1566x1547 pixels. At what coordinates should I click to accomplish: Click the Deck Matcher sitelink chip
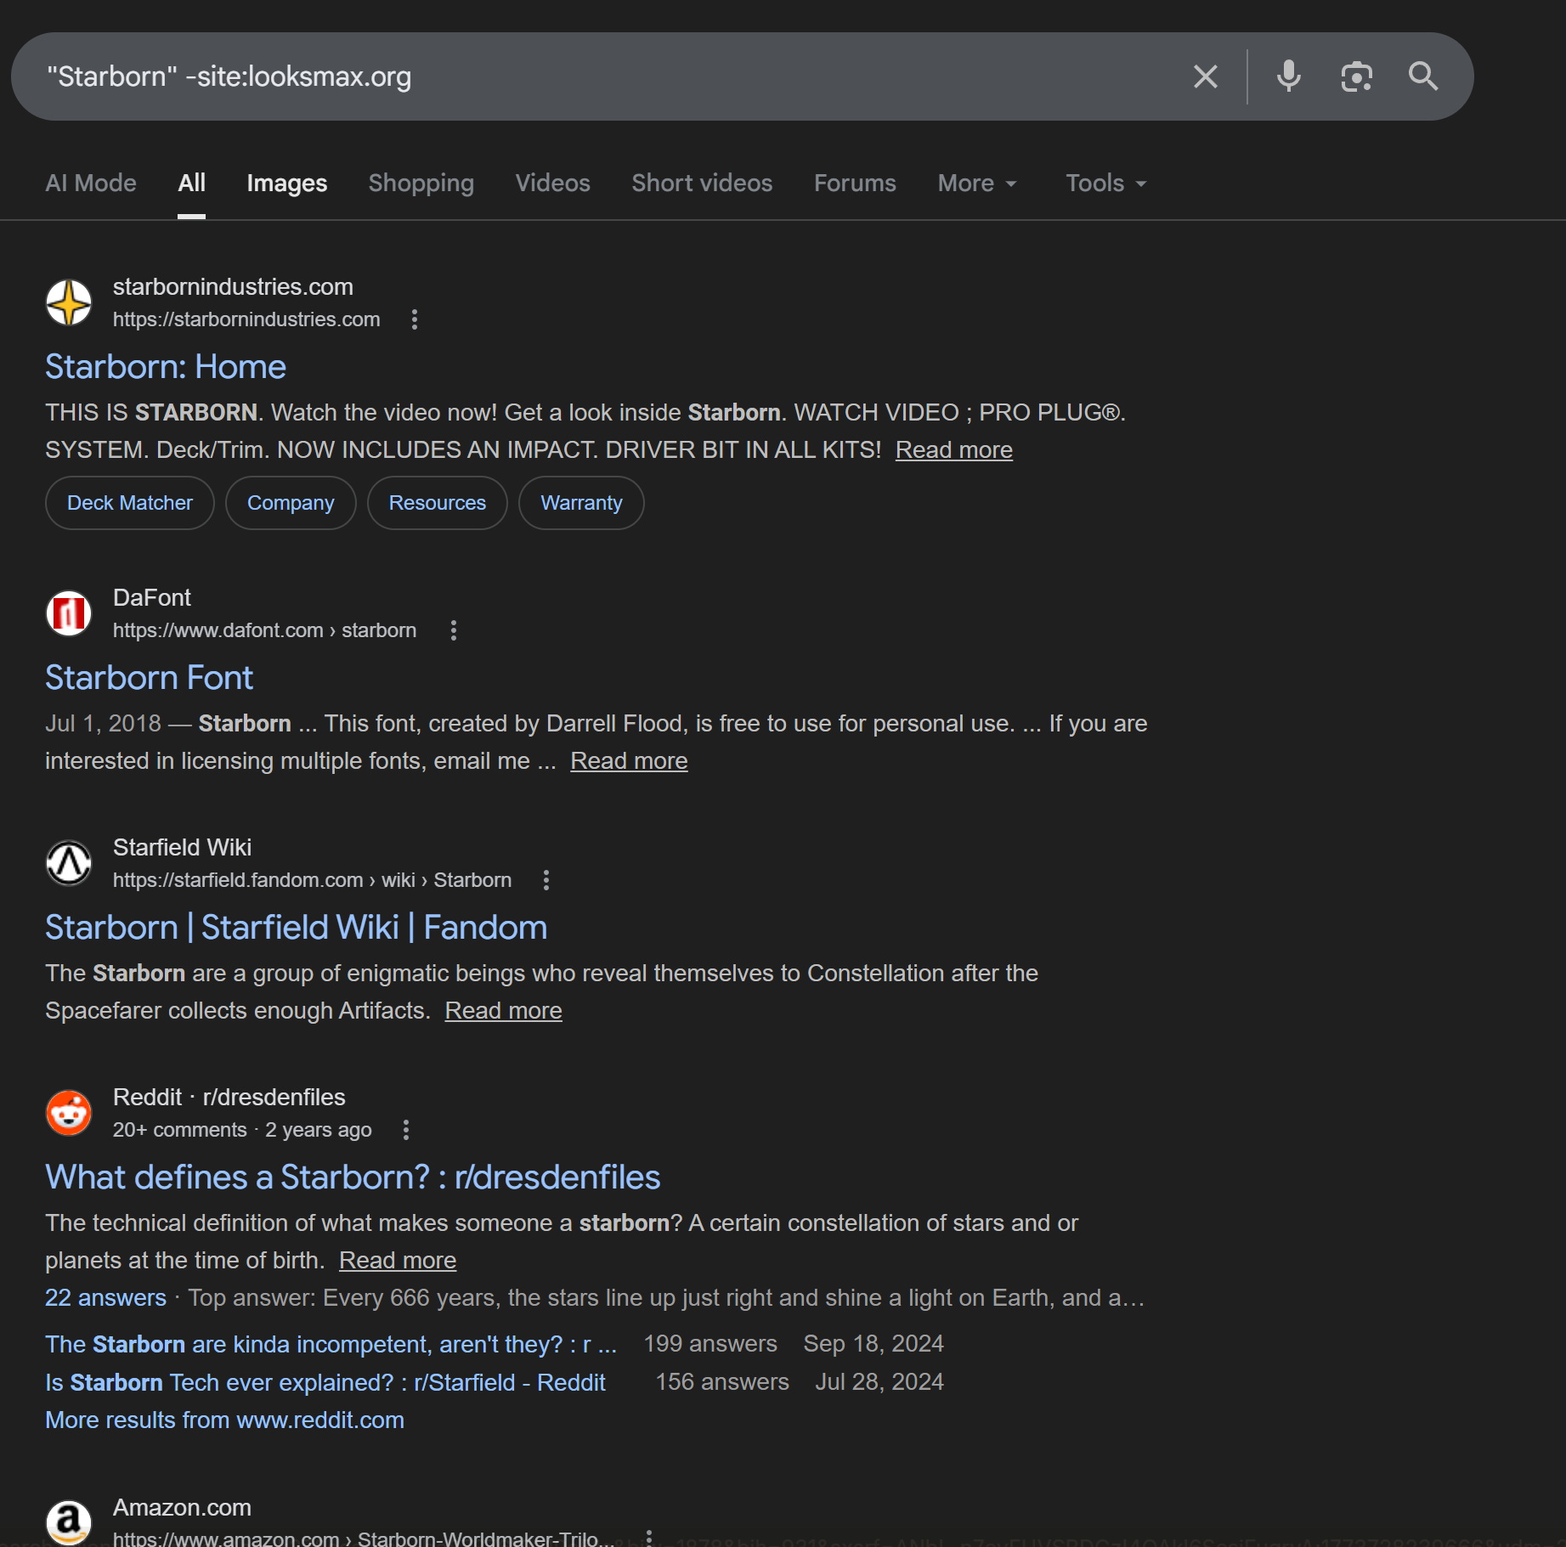130,503
